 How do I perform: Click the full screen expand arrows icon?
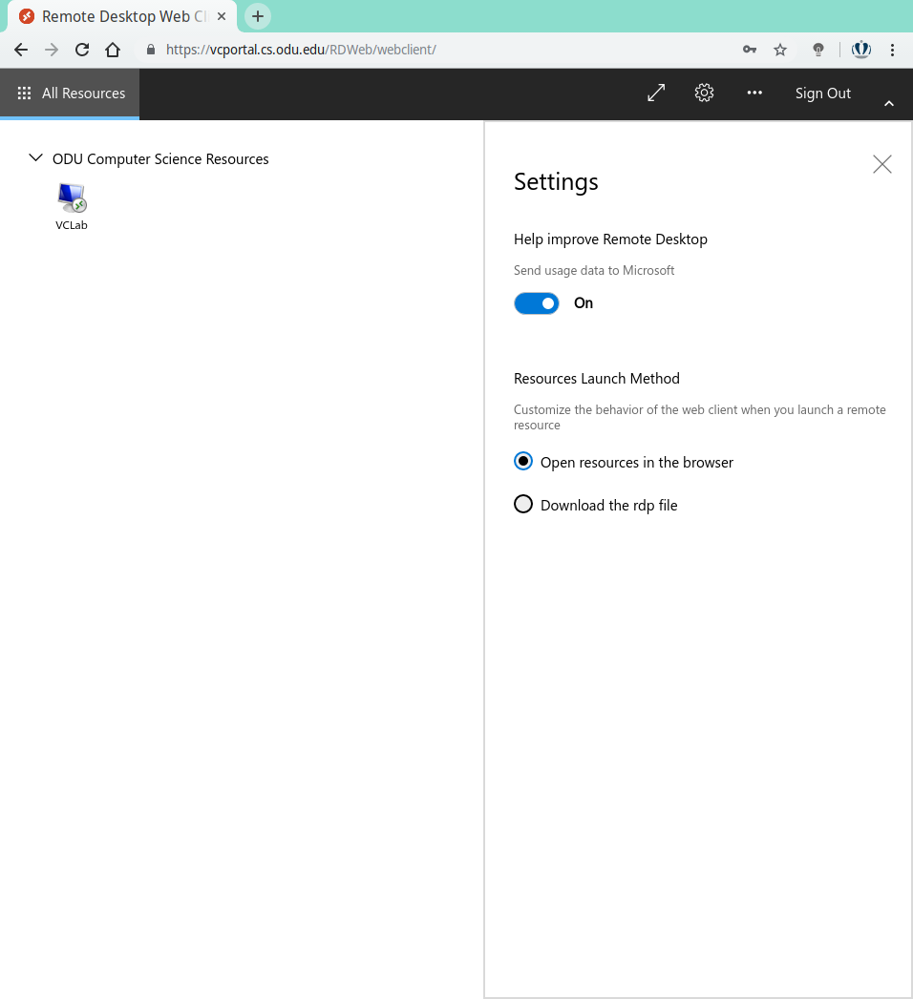656,93
